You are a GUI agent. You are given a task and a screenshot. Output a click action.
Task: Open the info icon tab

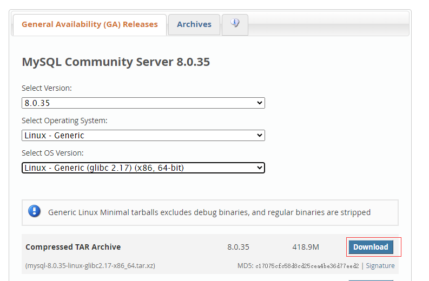pos(235,24)
